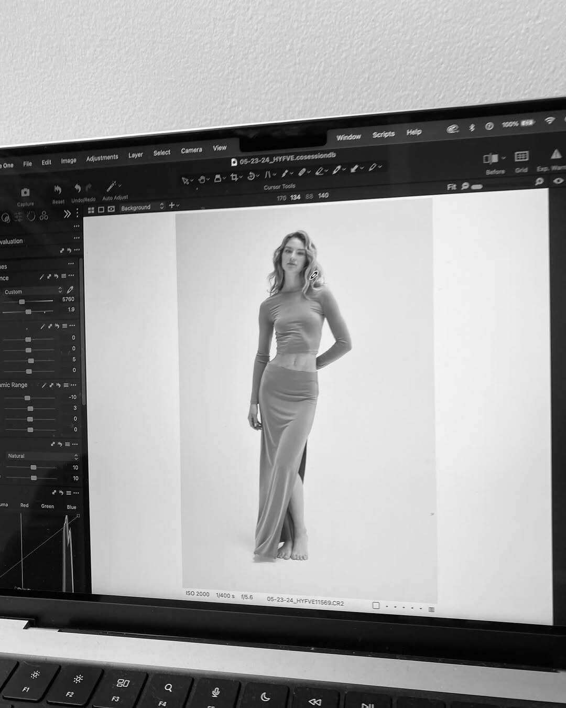
Task: Select the Blue curve channel tab
Action: [x=72, y=507]
